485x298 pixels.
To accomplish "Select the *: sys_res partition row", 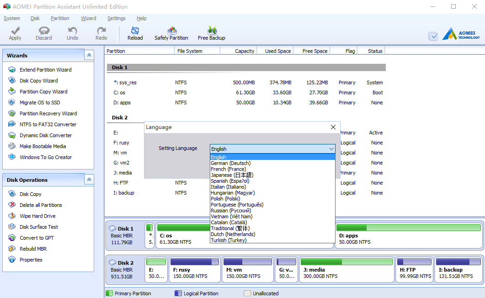I will (x=246, y=82).
